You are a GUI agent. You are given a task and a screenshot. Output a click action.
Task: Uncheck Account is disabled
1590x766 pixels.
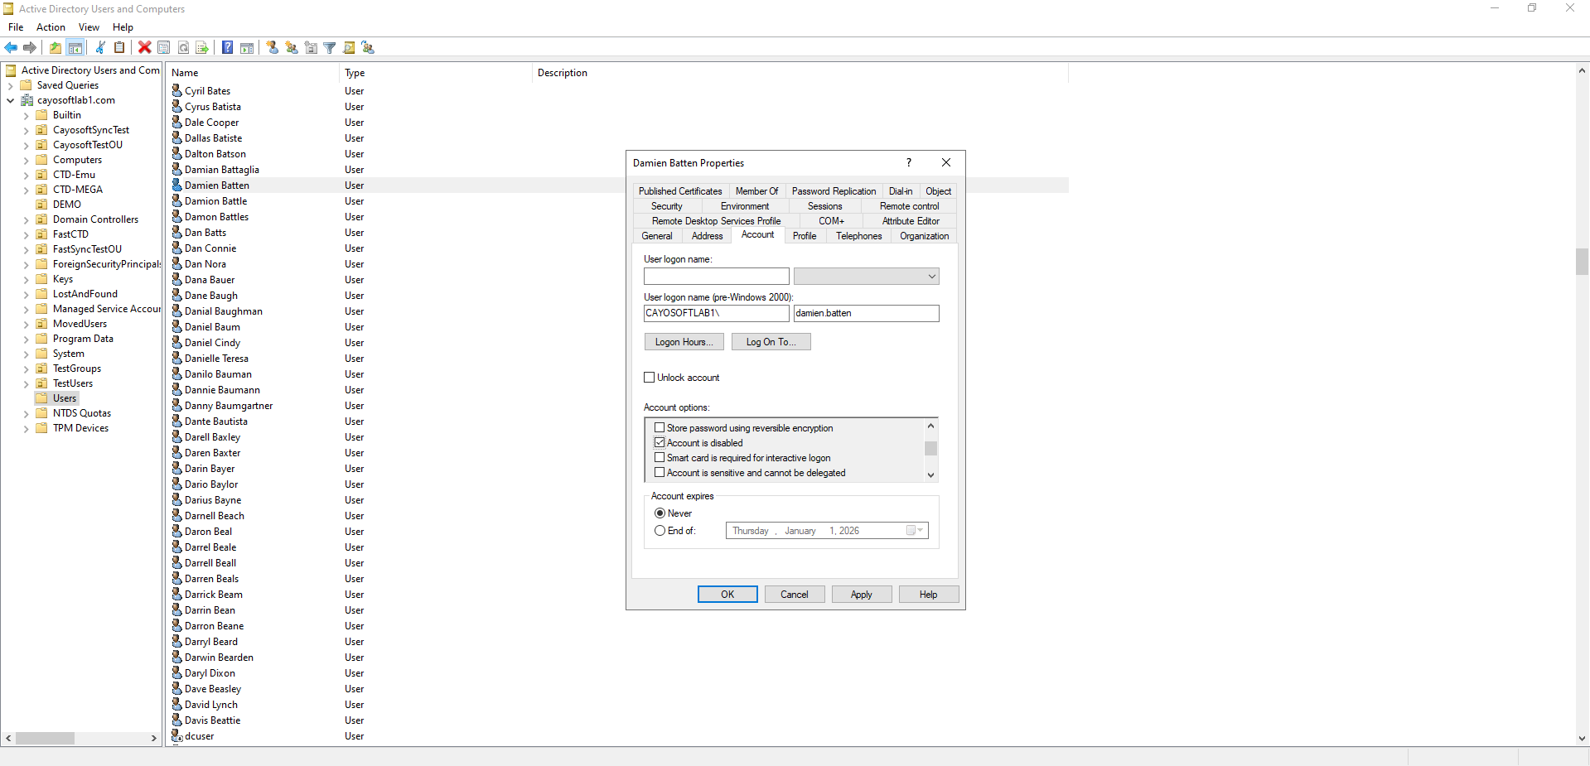pyautogui.click(x=660, y=442)
